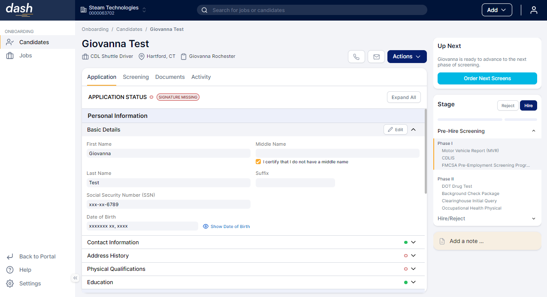Click the dash logo
547x297 pixels.
coord(19,9)
